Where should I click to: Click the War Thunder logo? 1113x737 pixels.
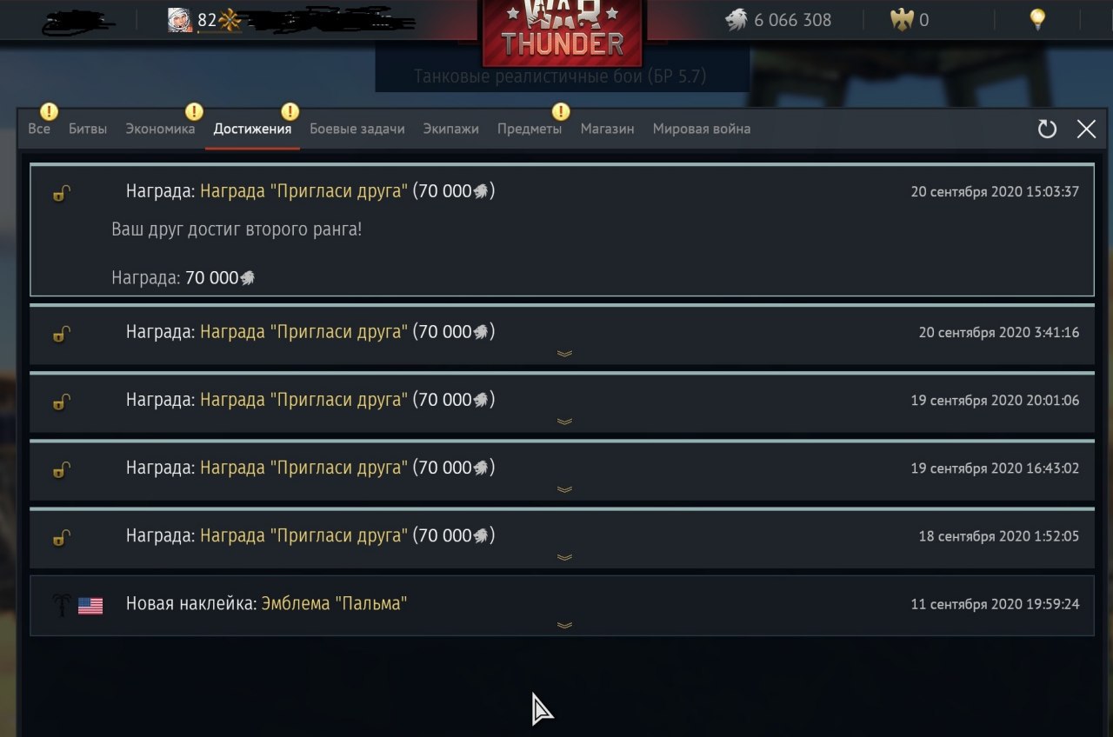563,31
